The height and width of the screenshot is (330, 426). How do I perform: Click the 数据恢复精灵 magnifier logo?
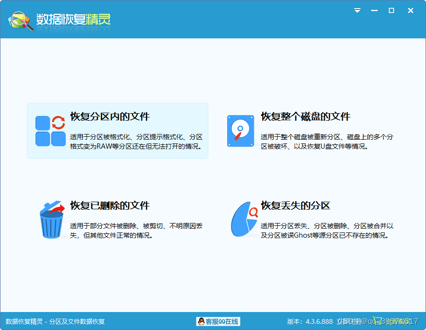pos(21,21)
